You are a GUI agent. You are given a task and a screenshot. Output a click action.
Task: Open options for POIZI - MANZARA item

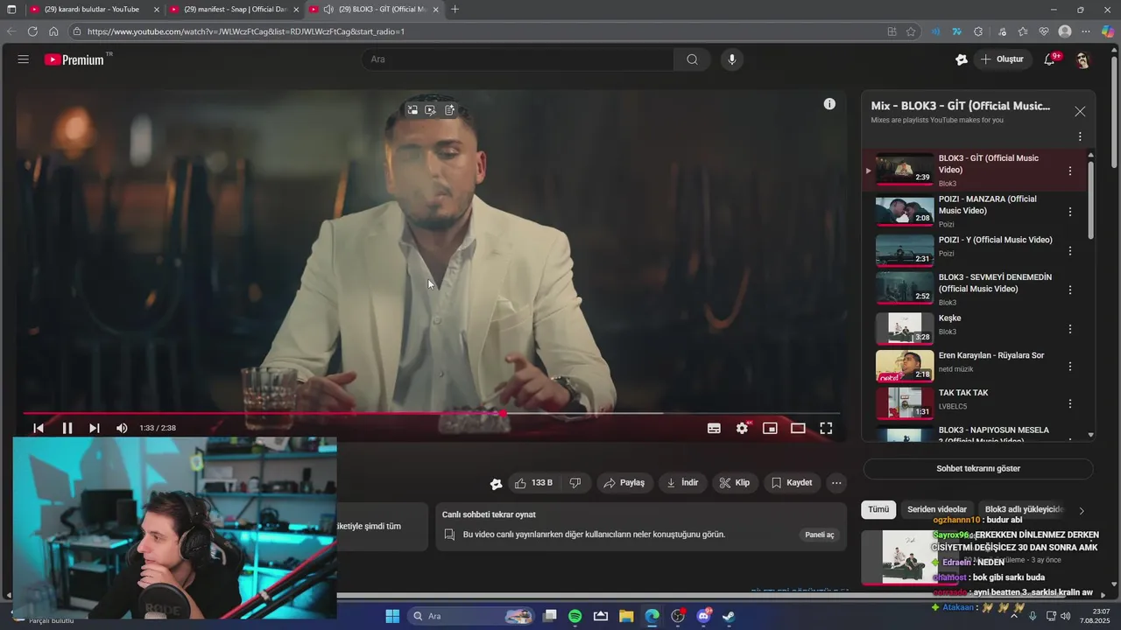pos(1070,212)
